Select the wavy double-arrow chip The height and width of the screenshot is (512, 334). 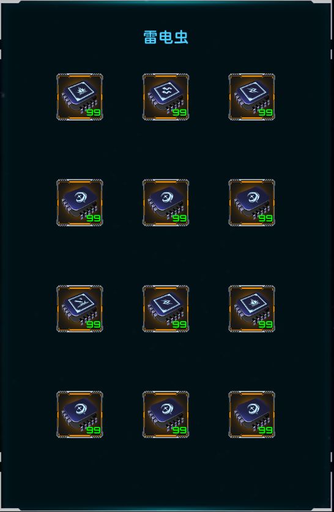(166, 97)
